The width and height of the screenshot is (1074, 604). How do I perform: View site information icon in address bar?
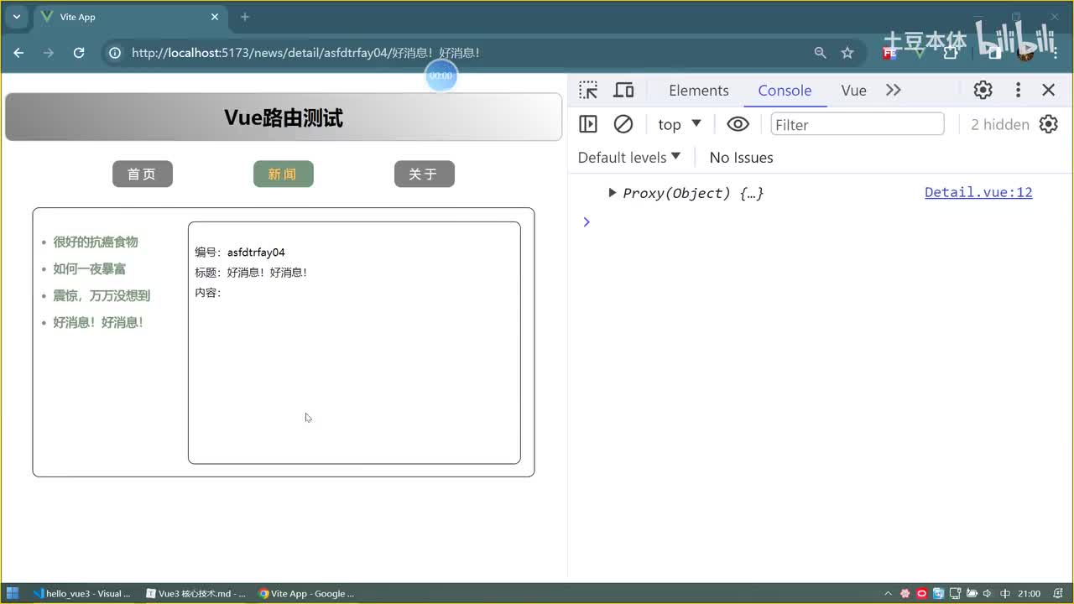(x=115, y=53)
